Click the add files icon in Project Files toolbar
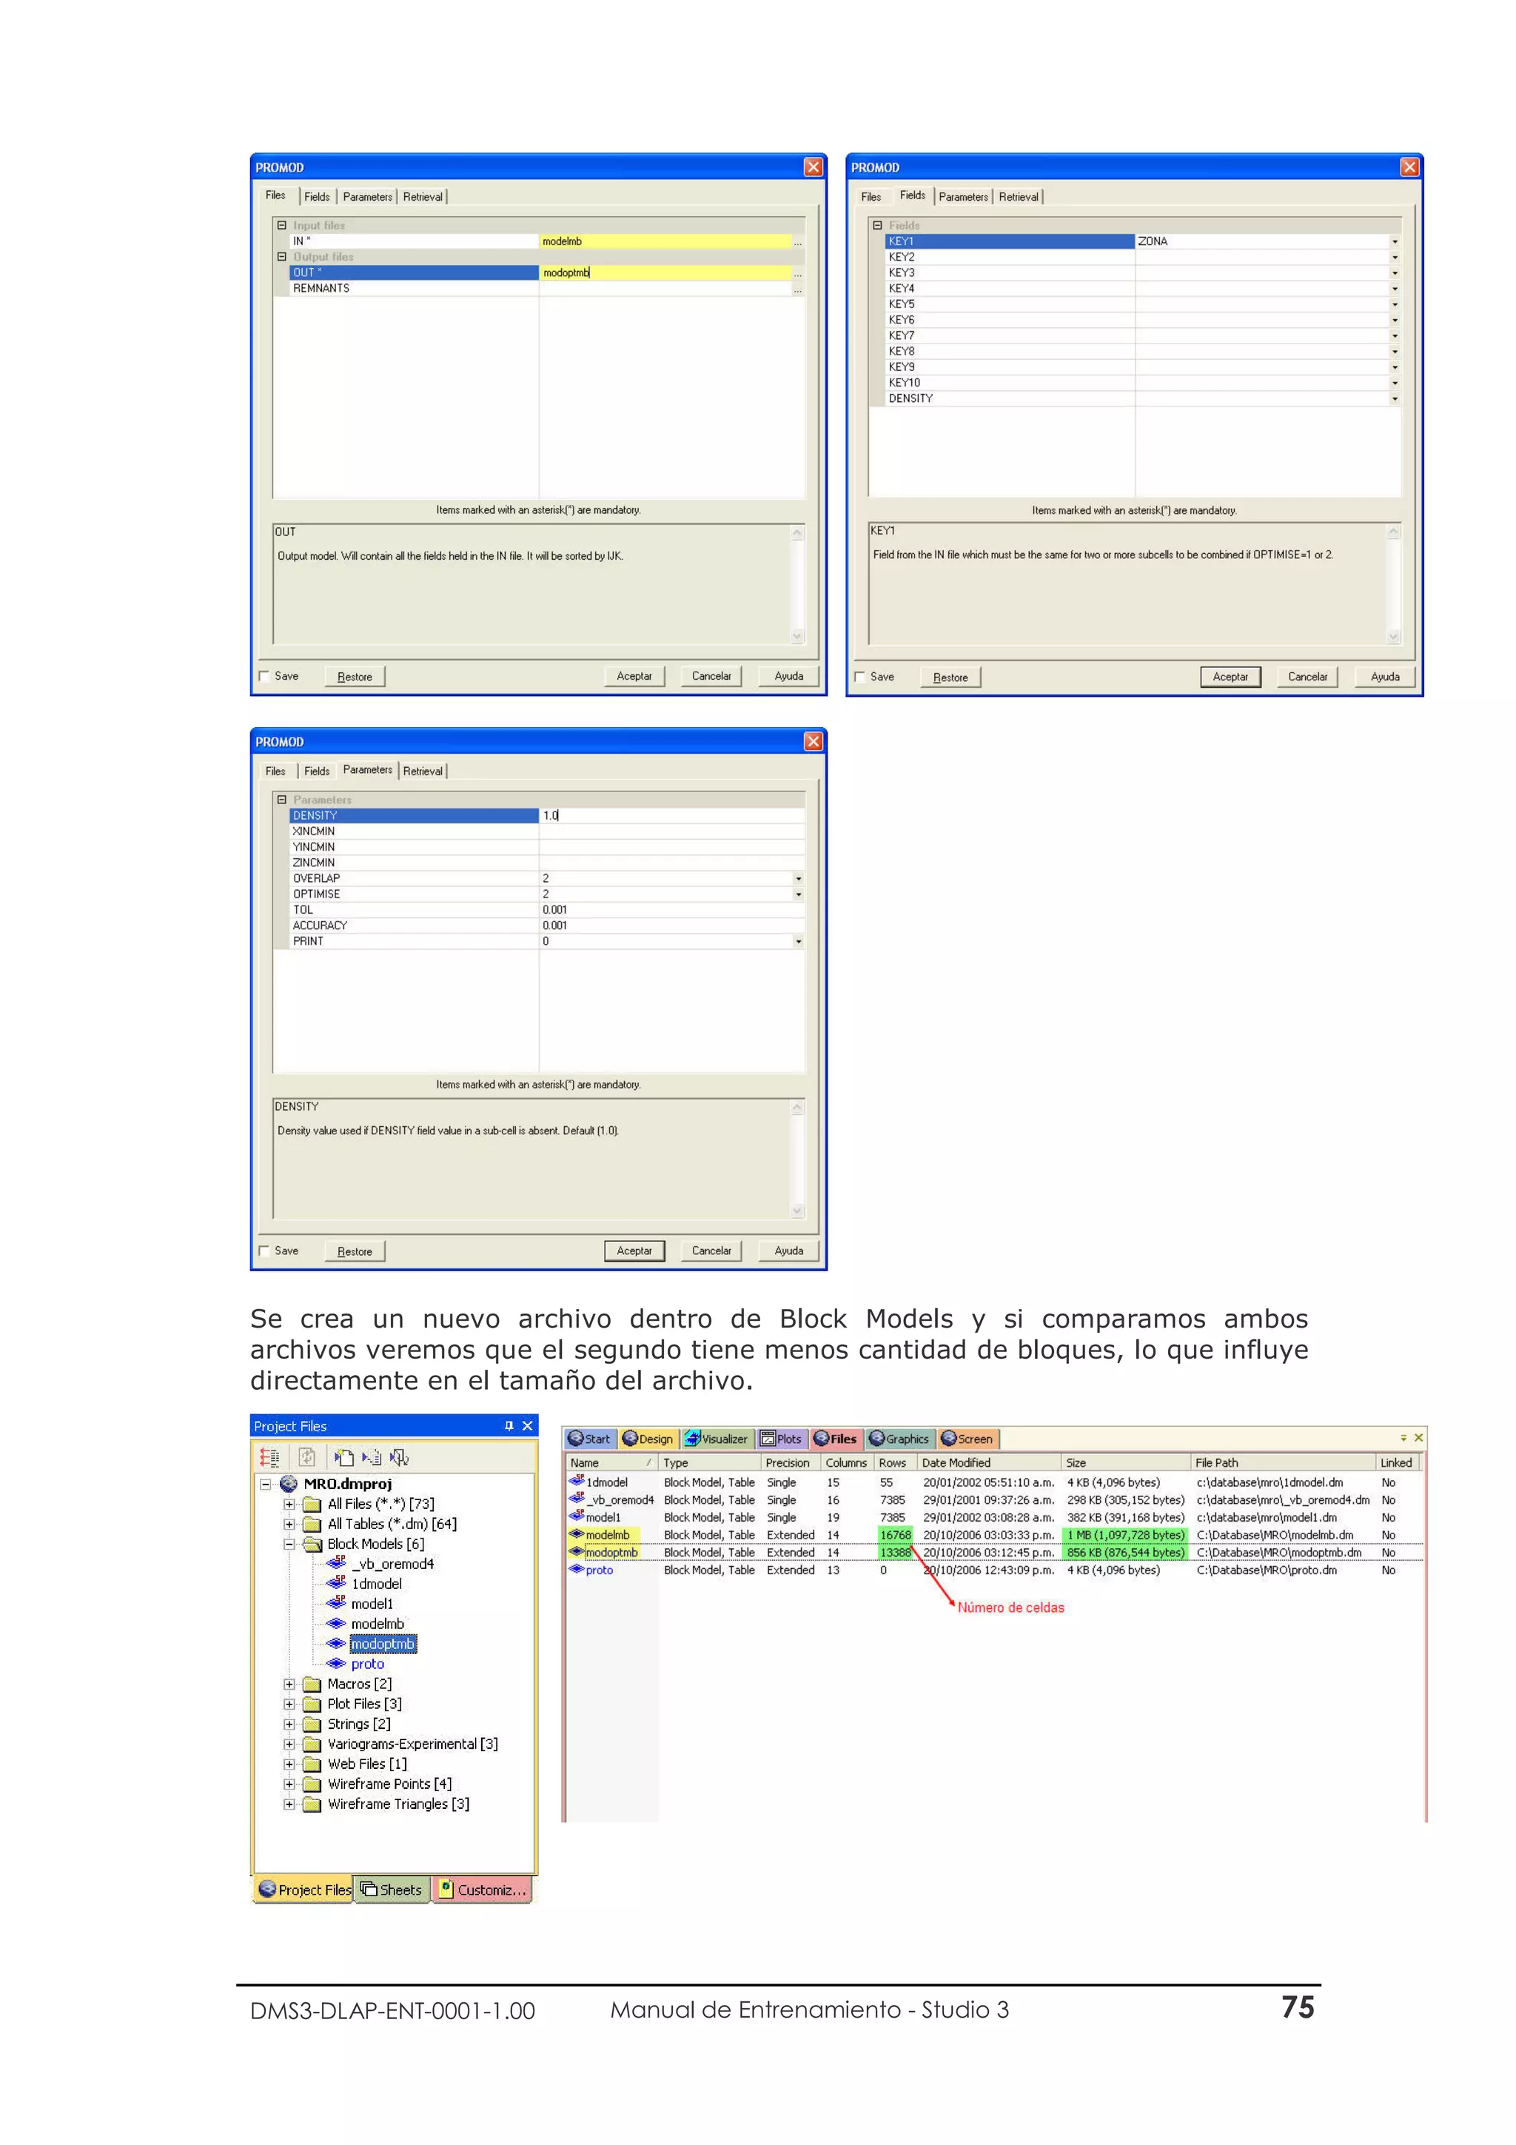The height and width of the screenshot is (2145, 1516). [343, 1456]
